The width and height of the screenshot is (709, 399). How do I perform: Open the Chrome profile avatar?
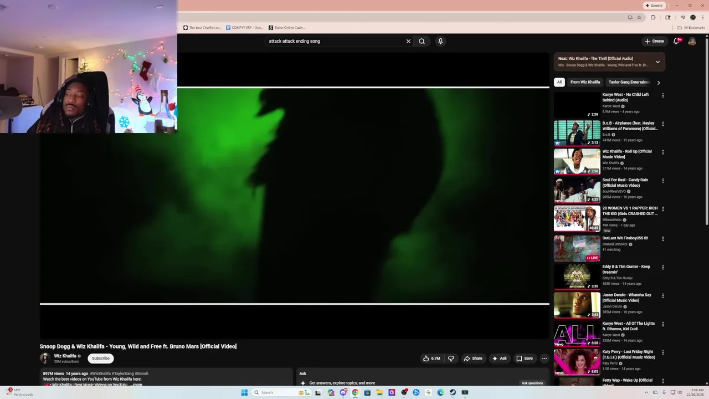tap(693, 17)
